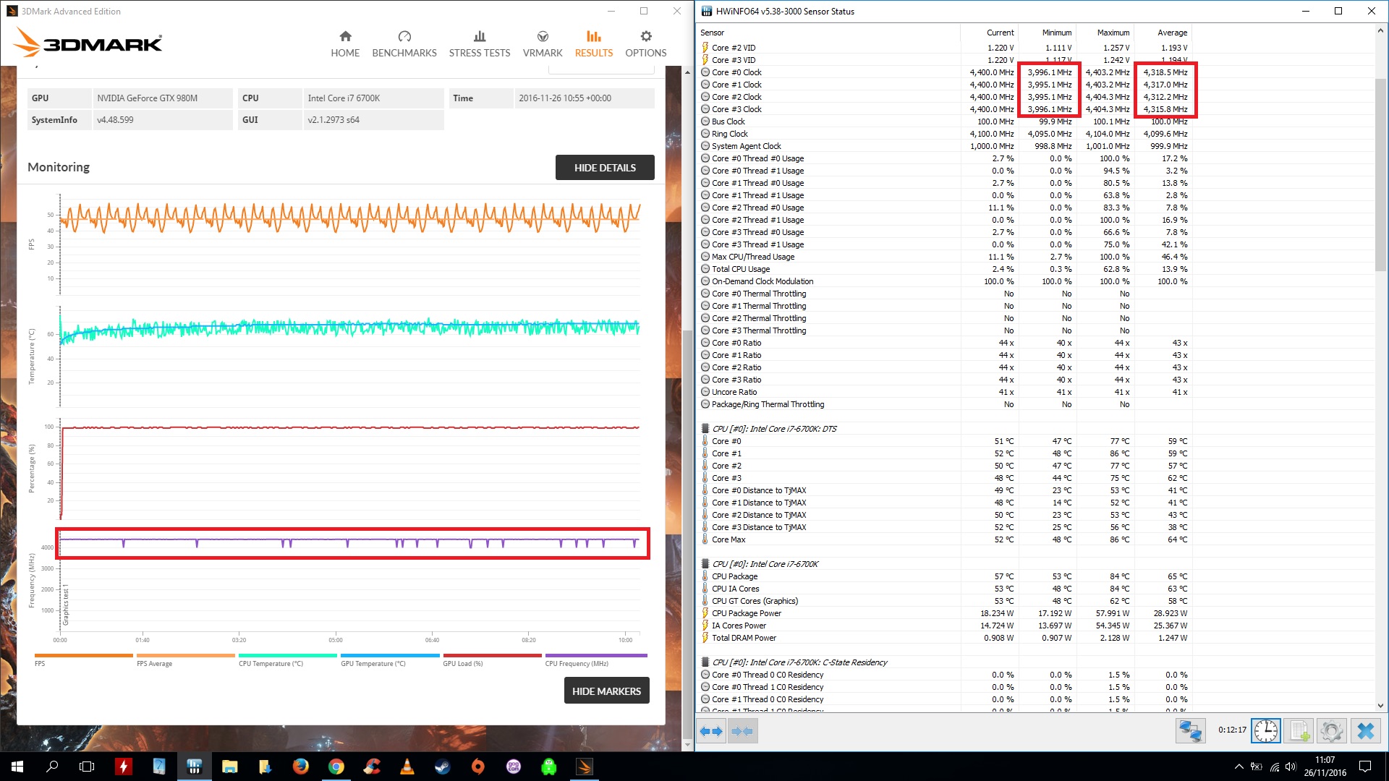Open Task View on the taskbar
1389x781 pixels.
tap(87, 767)
